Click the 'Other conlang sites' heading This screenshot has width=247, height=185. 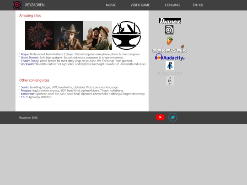(34, 80)
